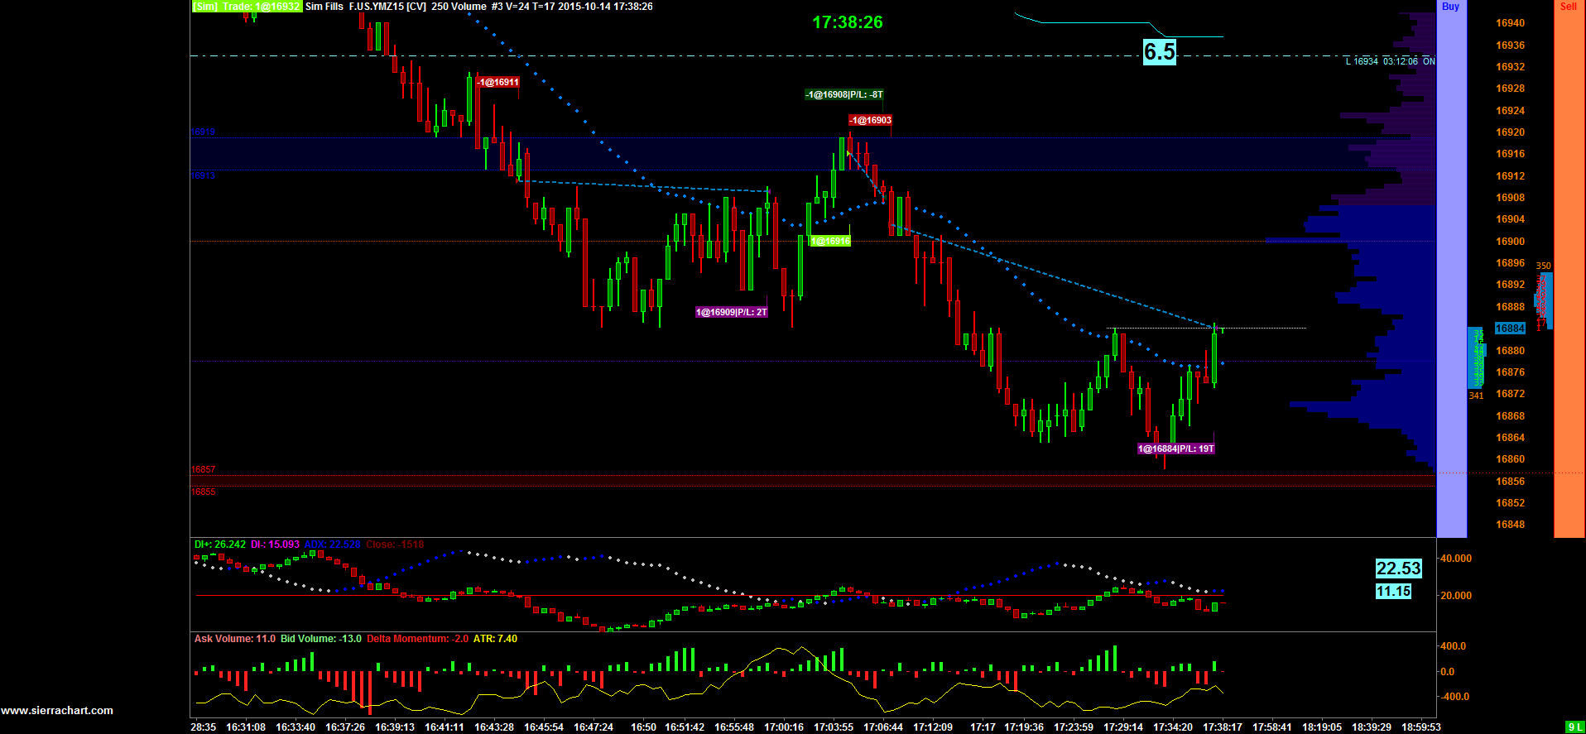Select the '1@16909|P/L: 2T' trade marker
Screen dimensions: 1586x734
pyautogui.click(x=732, y=312)
